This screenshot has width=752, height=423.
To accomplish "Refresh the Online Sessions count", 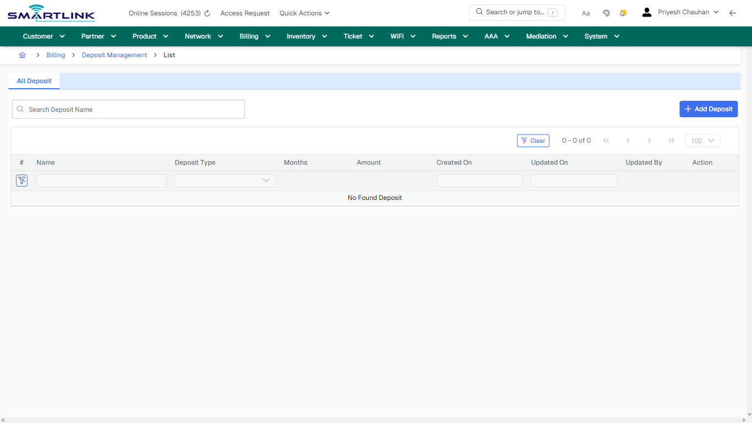I will (x=206, y=13).
